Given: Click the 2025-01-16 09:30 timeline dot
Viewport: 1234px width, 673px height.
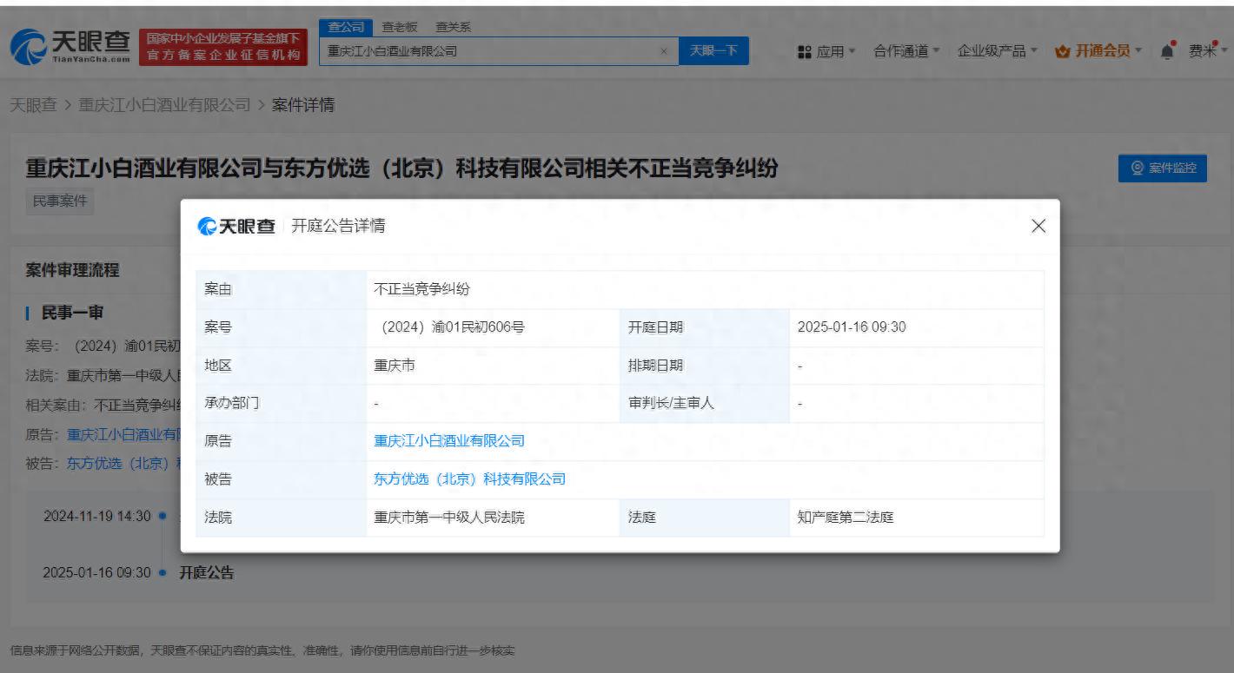Looking at the screenshot, I should 163,573.
